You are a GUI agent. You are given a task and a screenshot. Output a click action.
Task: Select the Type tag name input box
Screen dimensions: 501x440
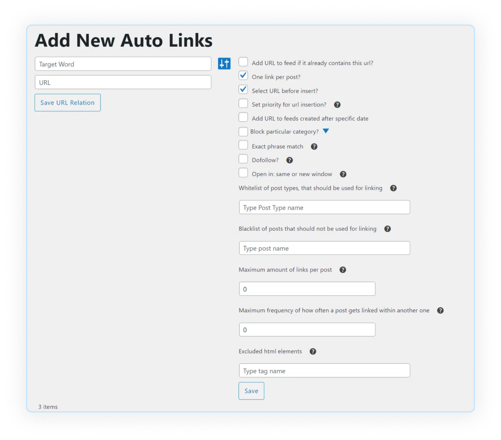coord(324,371)
